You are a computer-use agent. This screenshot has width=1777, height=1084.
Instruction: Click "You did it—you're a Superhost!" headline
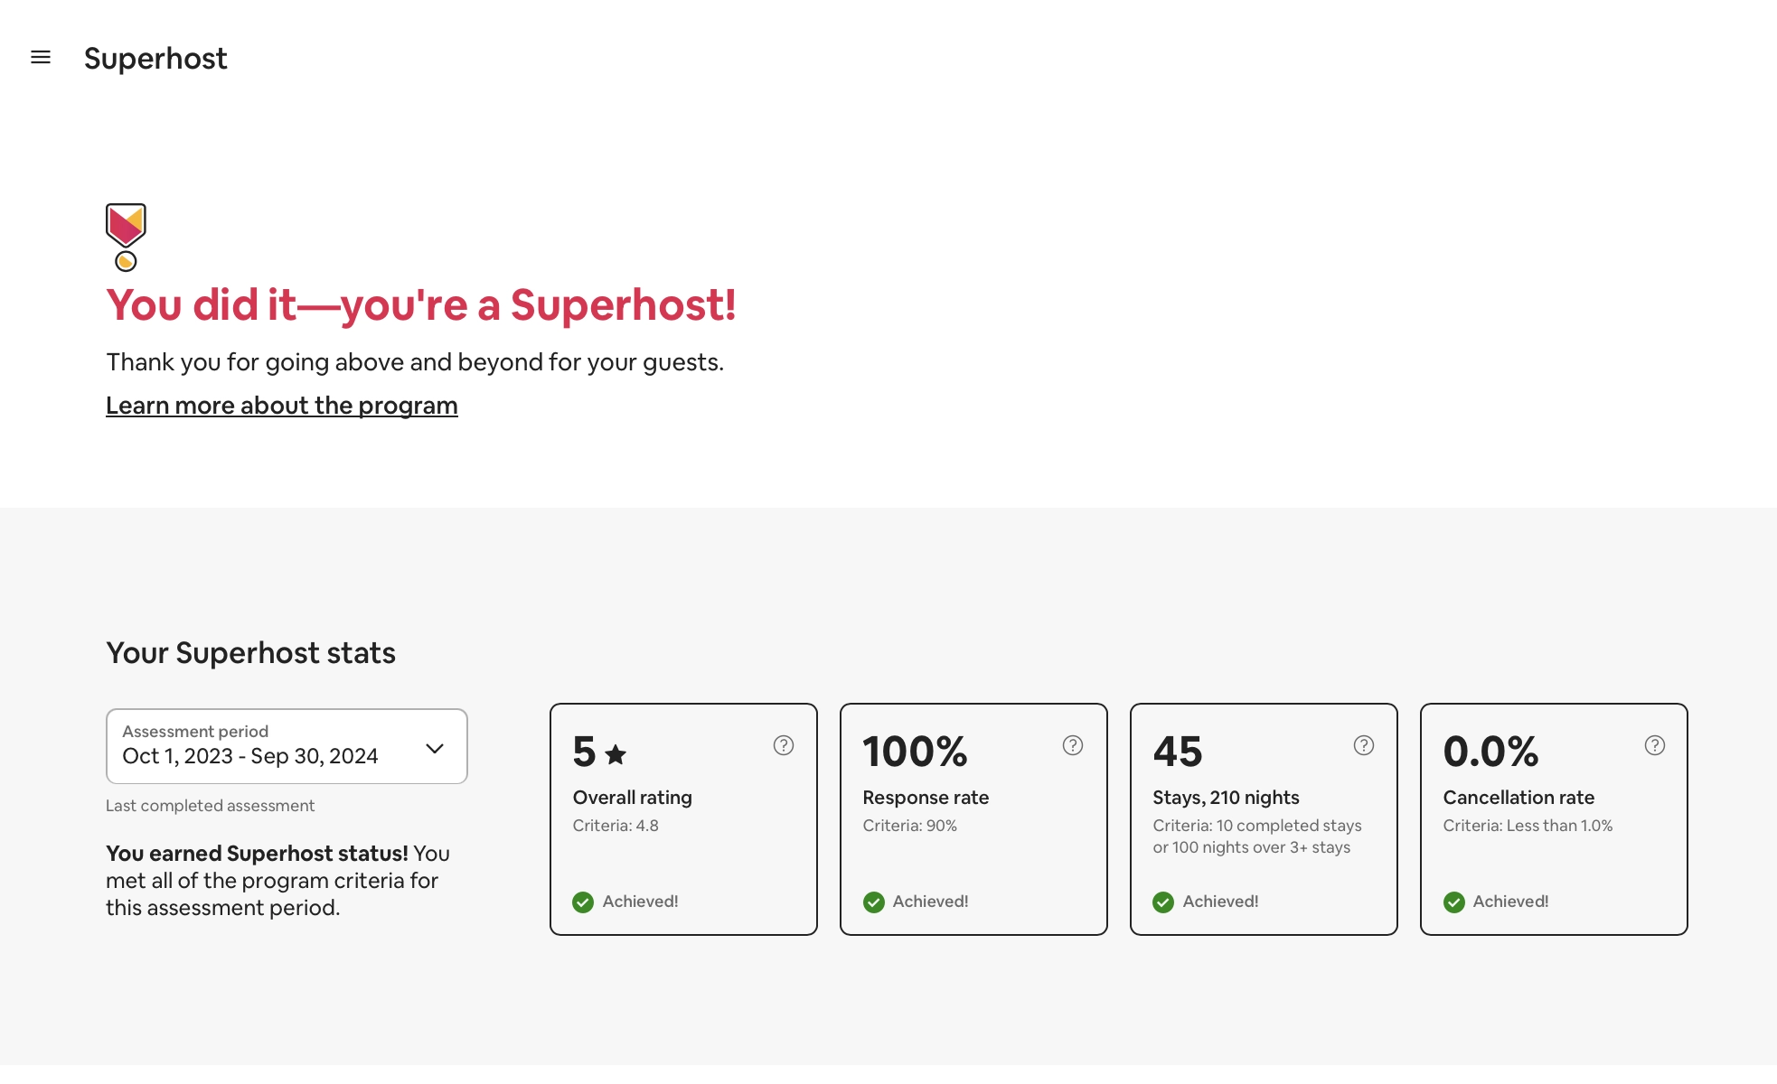coord(420,305)
